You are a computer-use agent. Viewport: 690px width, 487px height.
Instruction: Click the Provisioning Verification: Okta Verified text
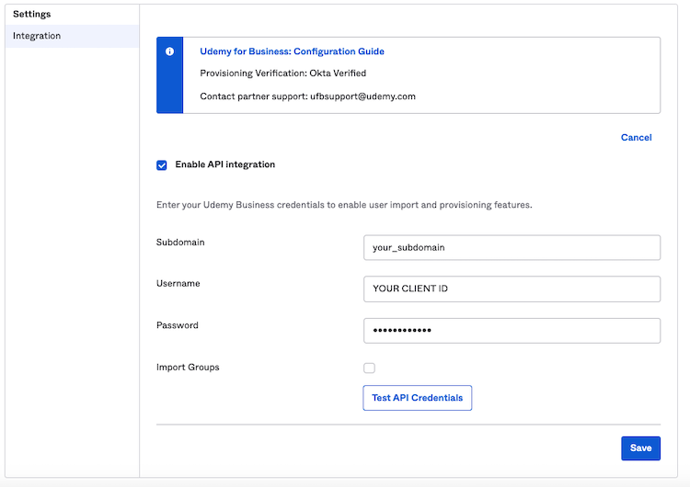coord(283,74)
